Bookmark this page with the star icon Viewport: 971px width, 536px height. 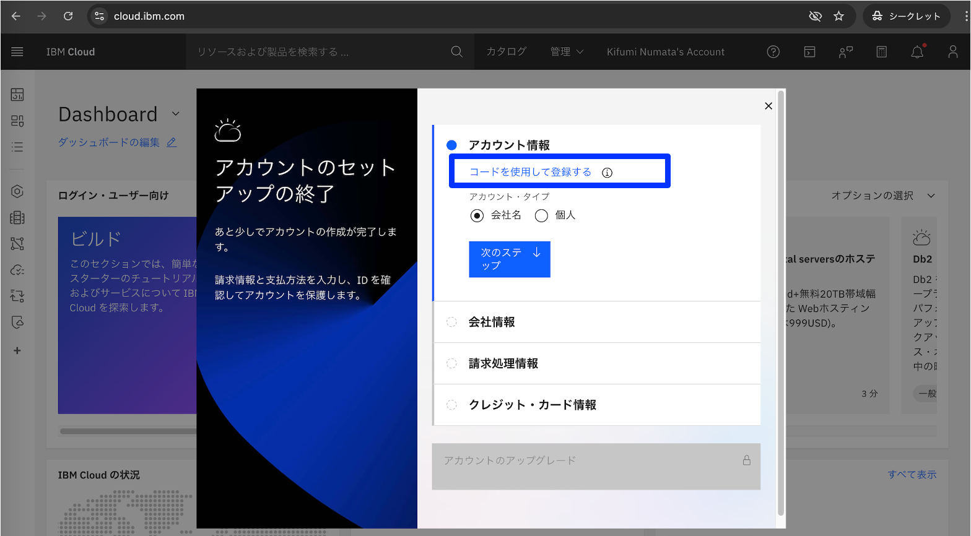pos(839,16)
